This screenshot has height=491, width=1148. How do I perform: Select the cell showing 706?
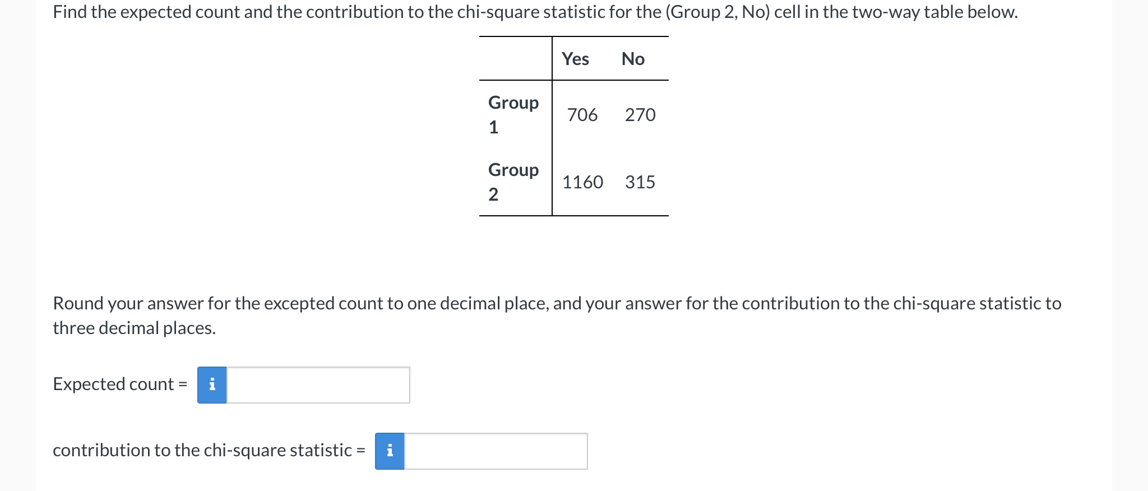click(x=581, y=114)
